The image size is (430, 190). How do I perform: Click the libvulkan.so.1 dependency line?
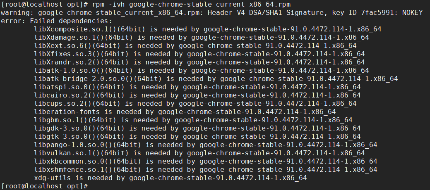(x=199, y=153)
